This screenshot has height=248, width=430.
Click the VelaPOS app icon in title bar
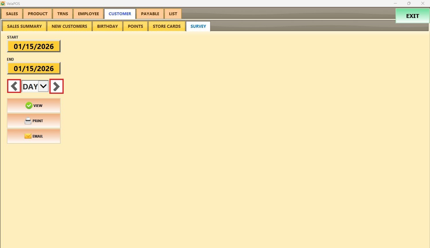3,3
